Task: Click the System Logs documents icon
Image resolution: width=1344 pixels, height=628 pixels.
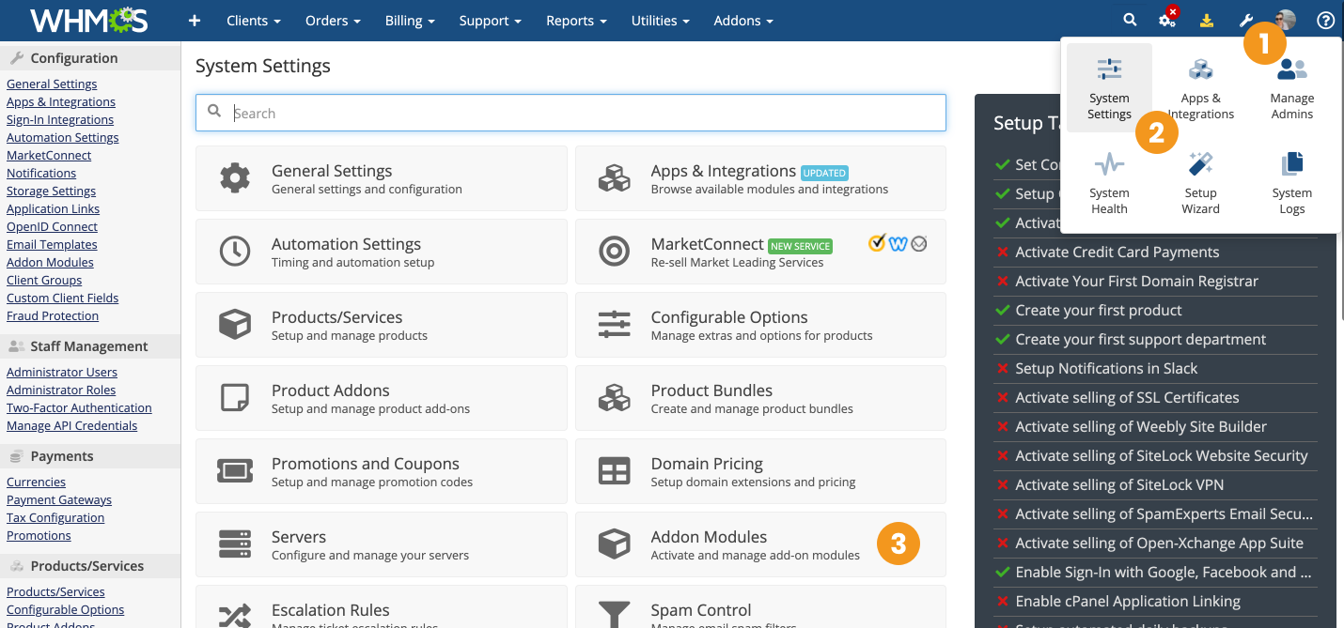Action: click(1292, 164)
